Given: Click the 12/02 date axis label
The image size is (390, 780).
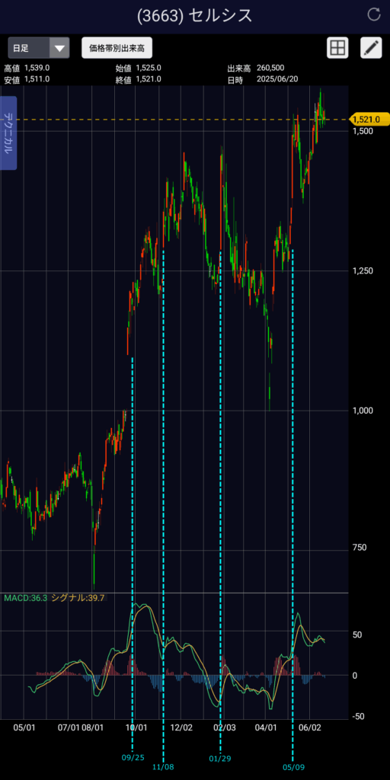Looking at the screenshot, I should pos(181,727).
